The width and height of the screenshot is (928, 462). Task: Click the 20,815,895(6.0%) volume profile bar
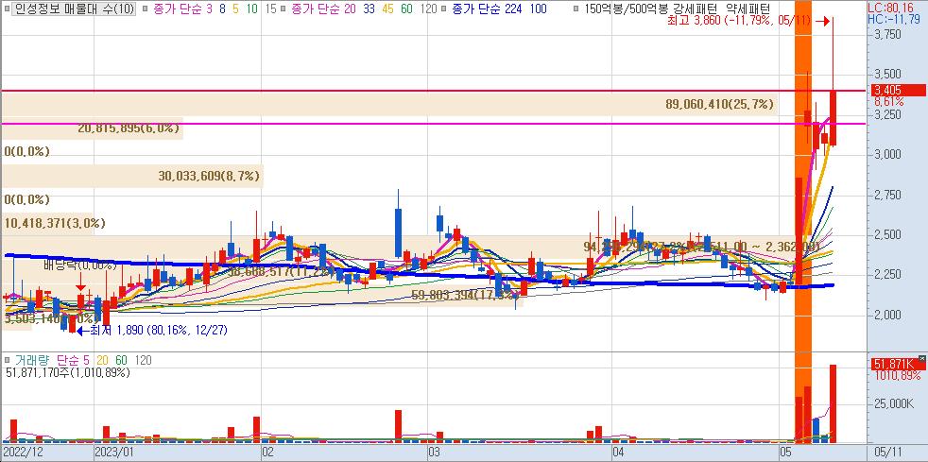point(92,128)
